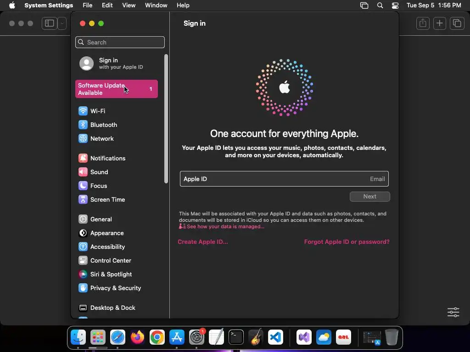Image resolution: width=470 pixels, height=352 pixels.
Task: Click the Search field in sidebar
Action: coord(120,42)
